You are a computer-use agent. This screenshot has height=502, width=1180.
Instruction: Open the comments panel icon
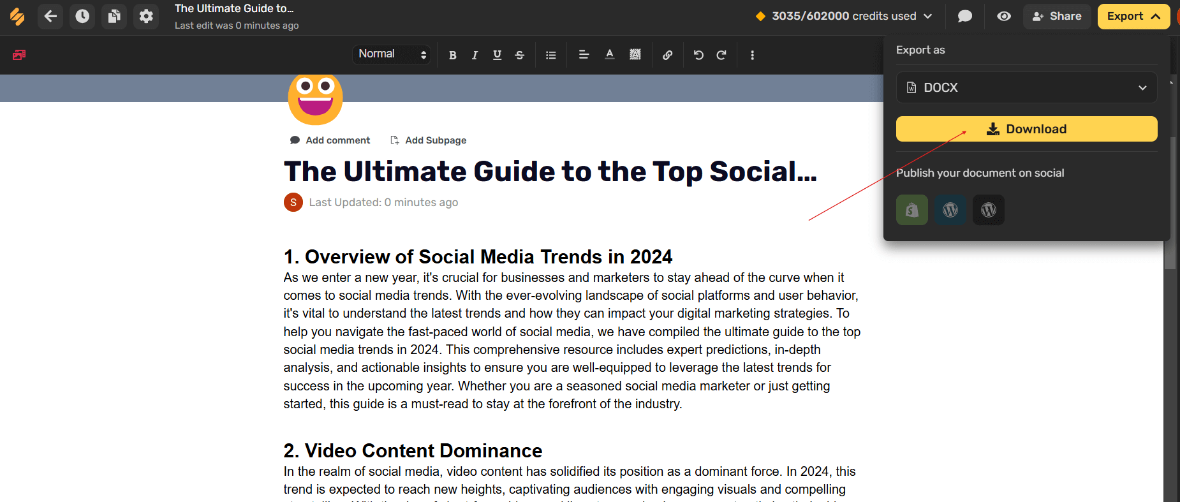(x=965, y=16)
